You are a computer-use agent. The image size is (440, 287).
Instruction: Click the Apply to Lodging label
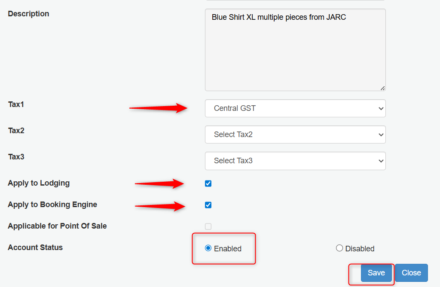coord(39,183)
